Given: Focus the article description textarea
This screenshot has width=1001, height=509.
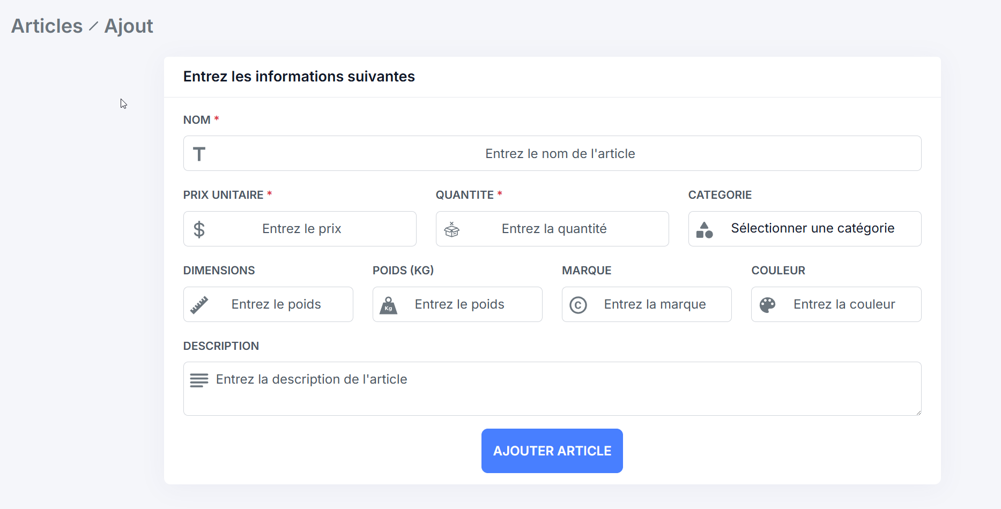Looking at the screenshot, I should [552, 388].
